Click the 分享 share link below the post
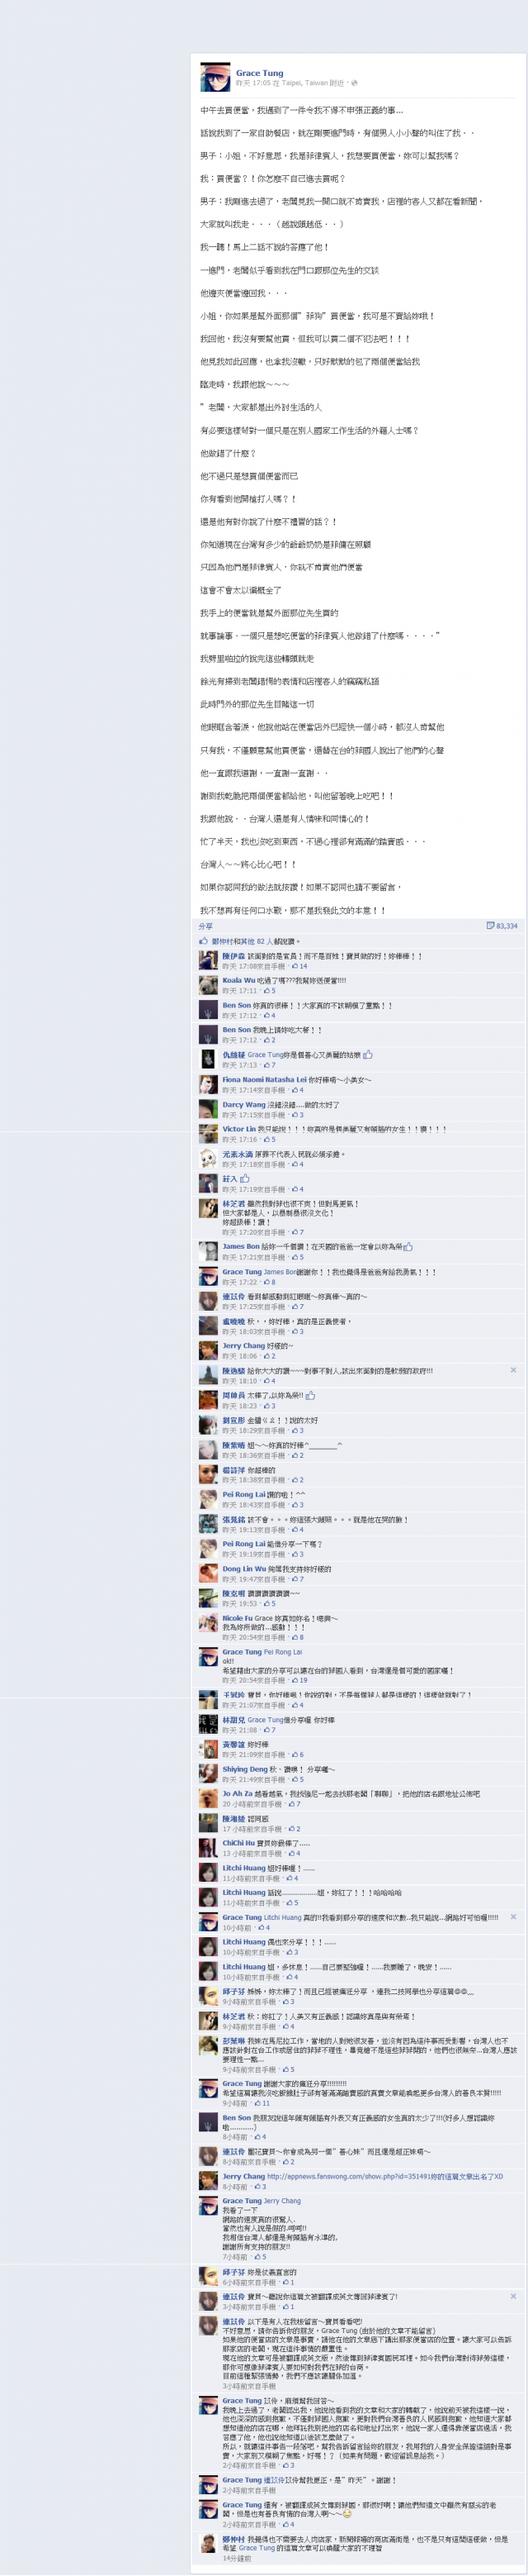This screenshot has width=528, height=2576. point(205,926)
